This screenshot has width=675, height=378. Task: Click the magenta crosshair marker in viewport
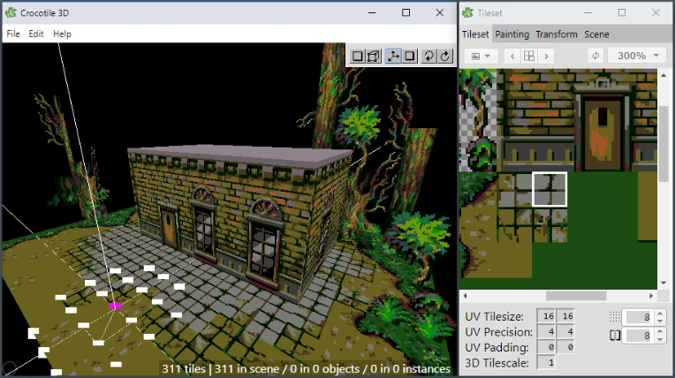pyautogui.click(x=115, y=306)
